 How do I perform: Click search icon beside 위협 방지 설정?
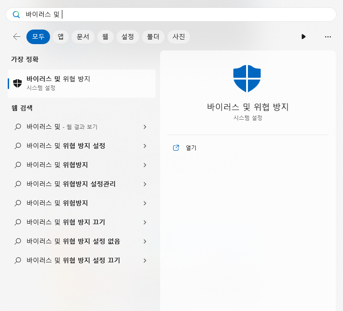point(18,146)
